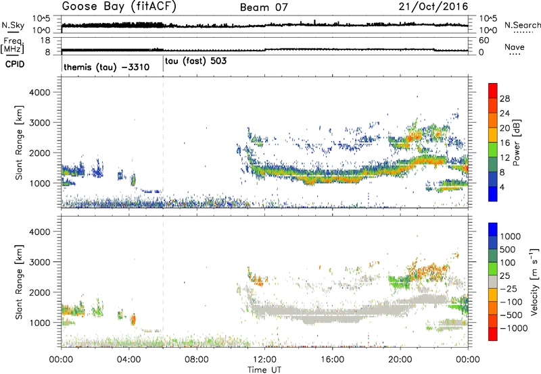Click the '18' label on the frequency axis

tap(45, 41)
